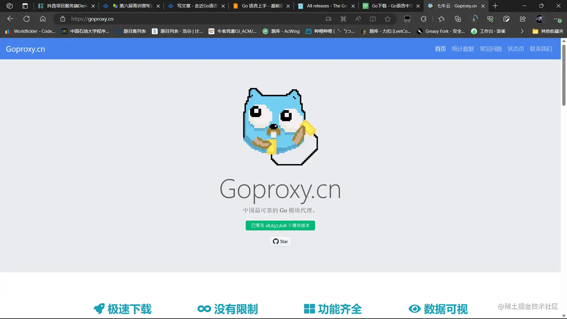This screenshot has width=567, height=319.
Task: Open the workspaces icon in title bar
Action: pyautogui.click(x=10, y=6)
